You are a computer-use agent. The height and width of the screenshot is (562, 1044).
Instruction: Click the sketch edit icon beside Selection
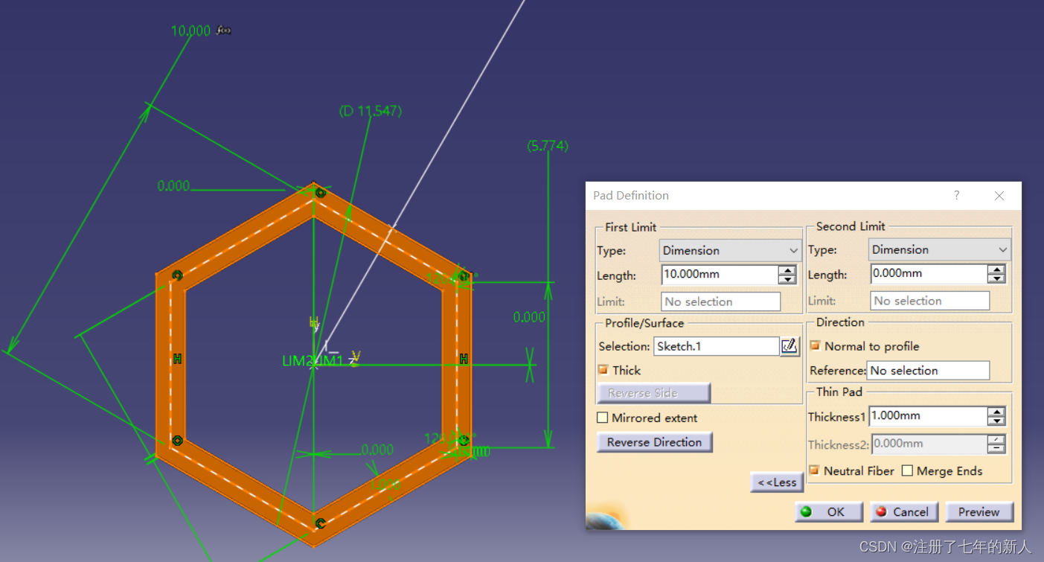(790, 346)
